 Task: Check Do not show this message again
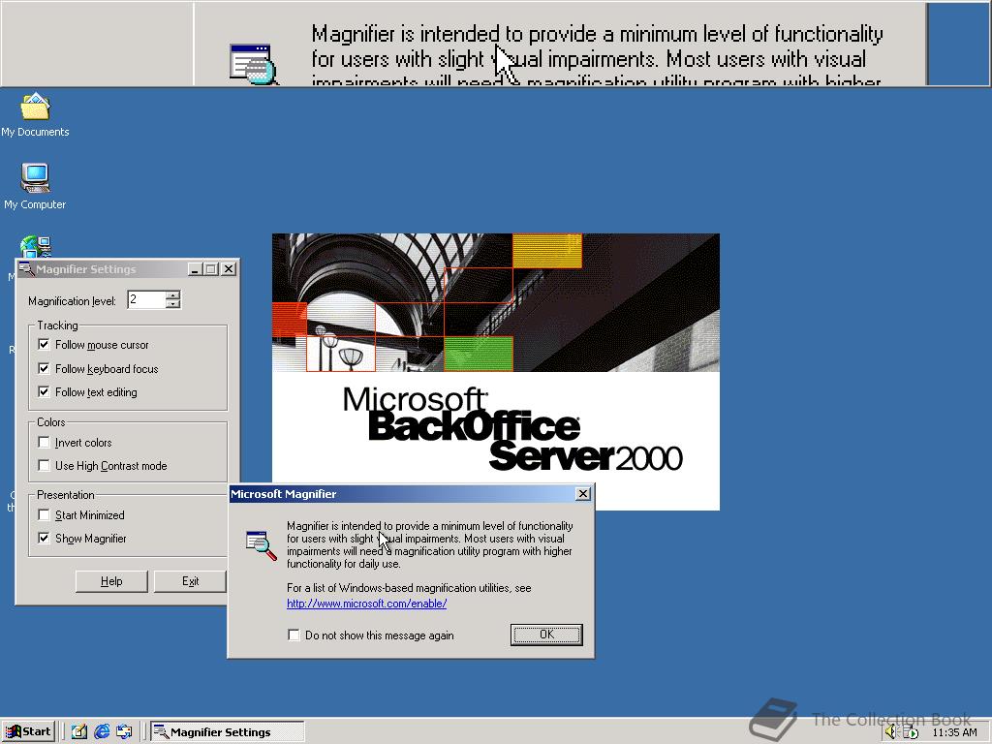pyautogui.click(x=294, y=635)
